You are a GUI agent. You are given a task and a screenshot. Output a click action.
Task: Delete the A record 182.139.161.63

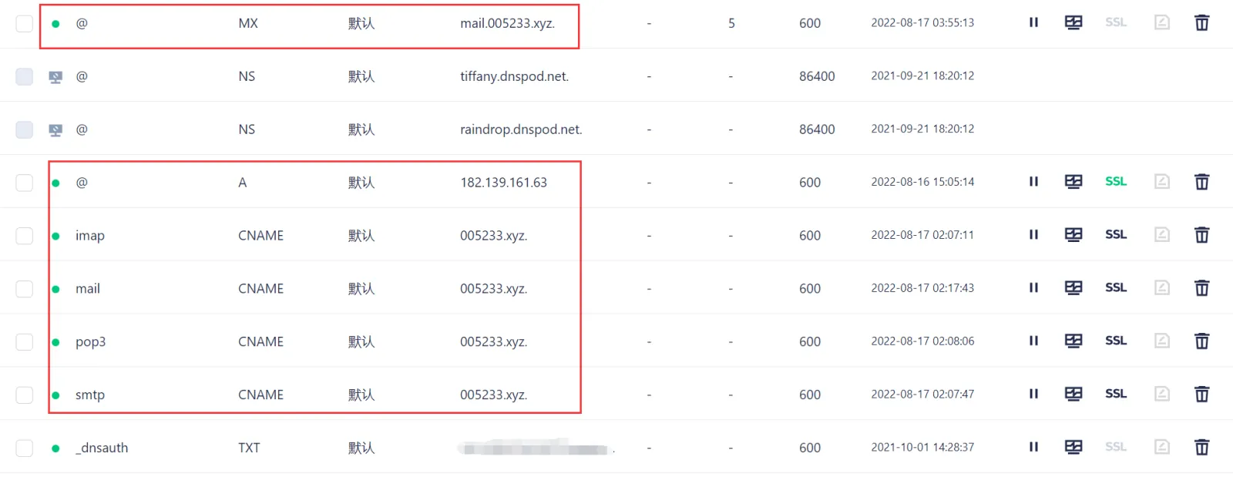tap(1201, 182)
